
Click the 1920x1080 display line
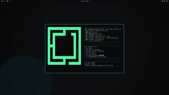click(95, 35)
